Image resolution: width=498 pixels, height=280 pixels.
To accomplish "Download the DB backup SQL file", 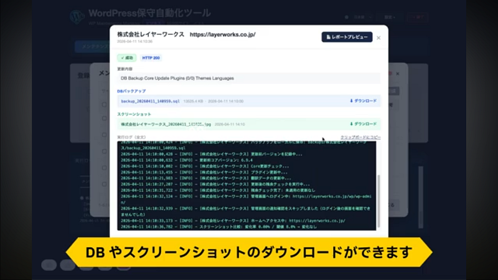I will (364, 101).
